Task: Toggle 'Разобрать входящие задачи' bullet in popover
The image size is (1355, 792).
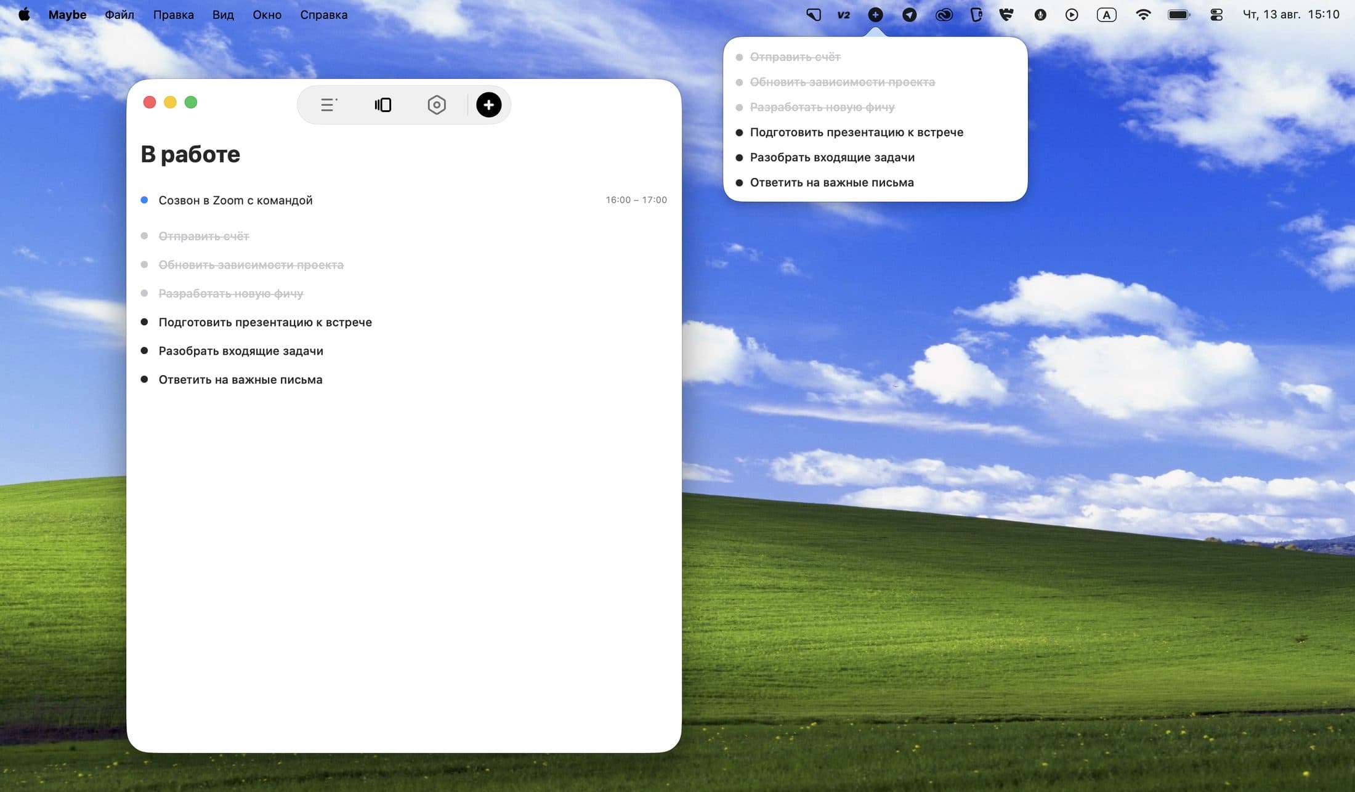Action: tap(739, 158)
